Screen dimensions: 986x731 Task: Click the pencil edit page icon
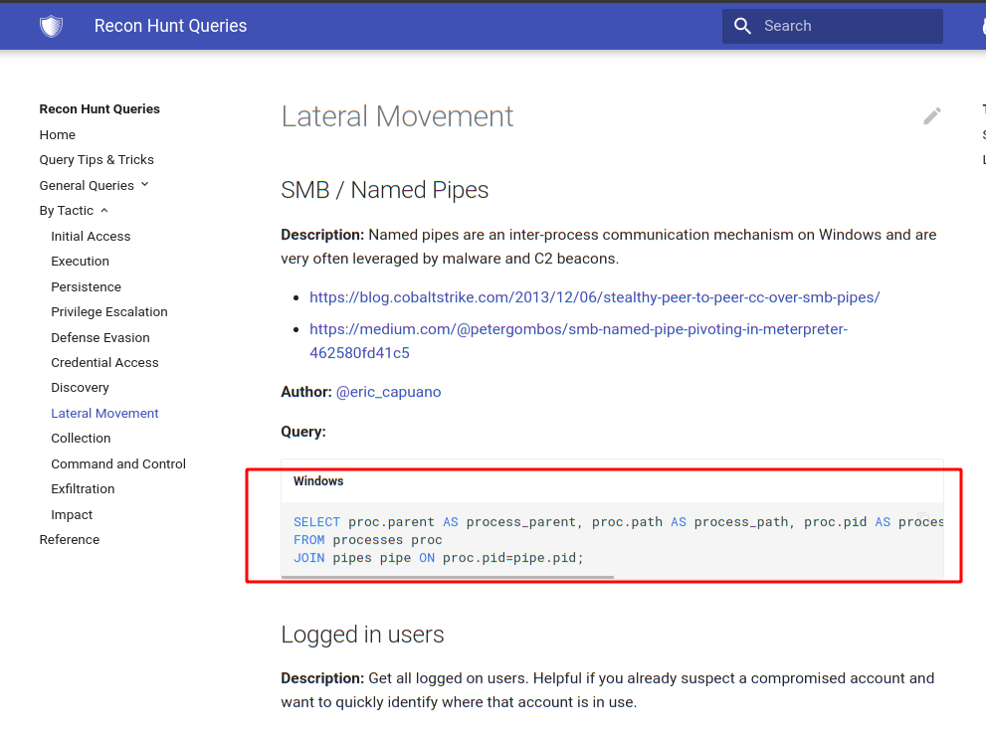click(931, 116)
